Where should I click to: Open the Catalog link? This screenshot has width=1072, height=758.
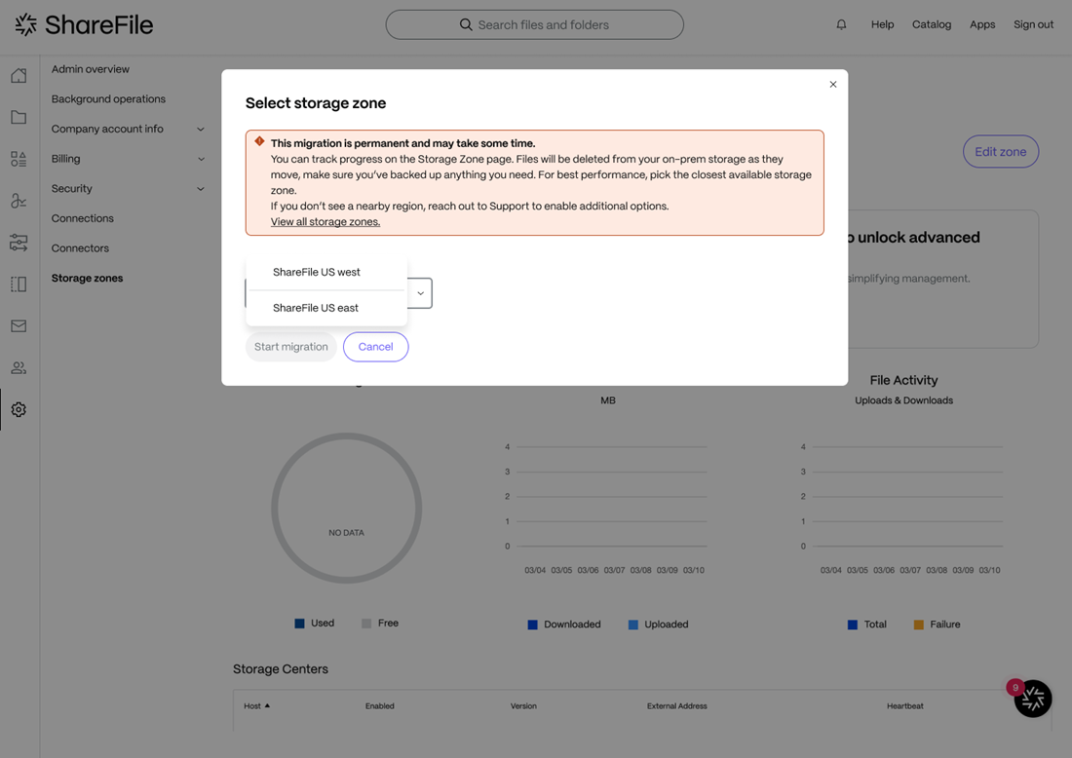[x=932, y=24]
